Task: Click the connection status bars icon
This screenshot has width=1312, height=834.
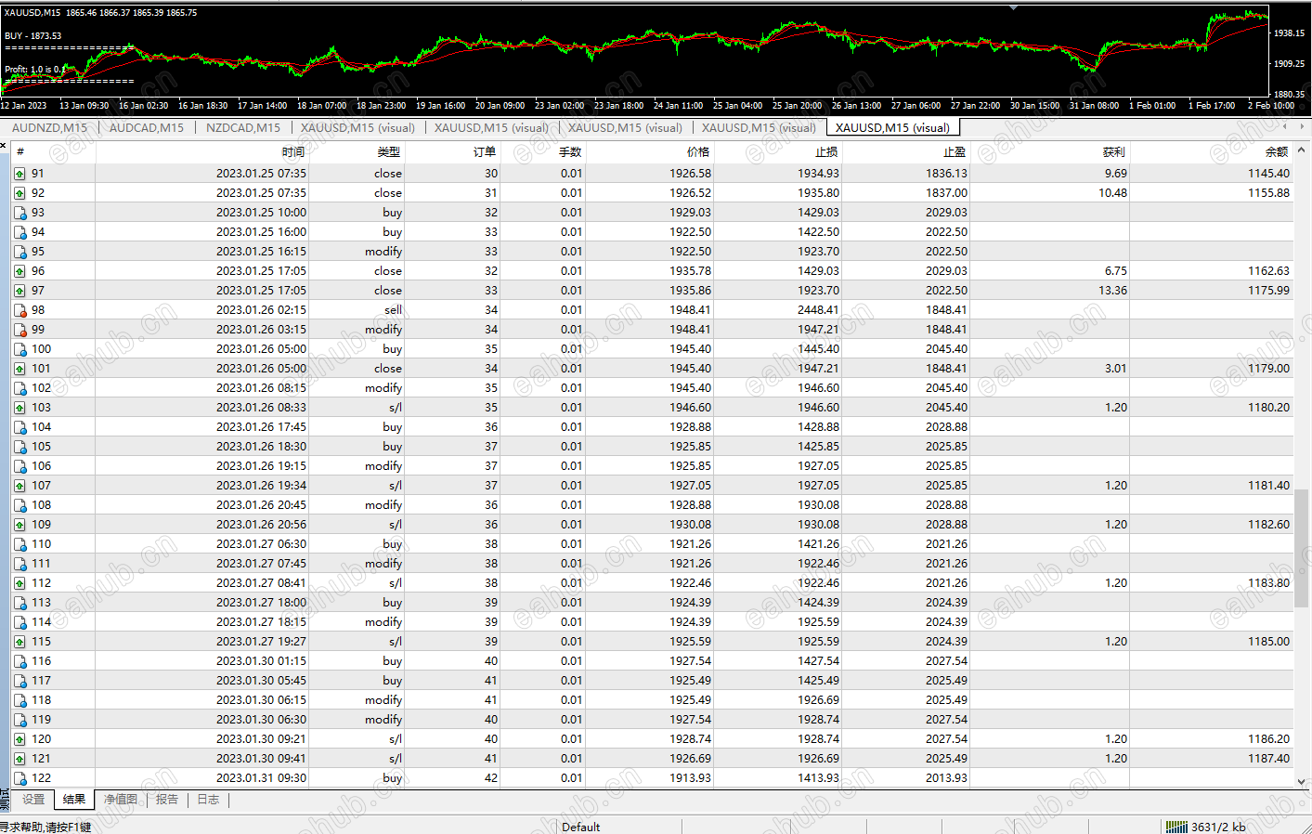Action: tap(1176, 827)
